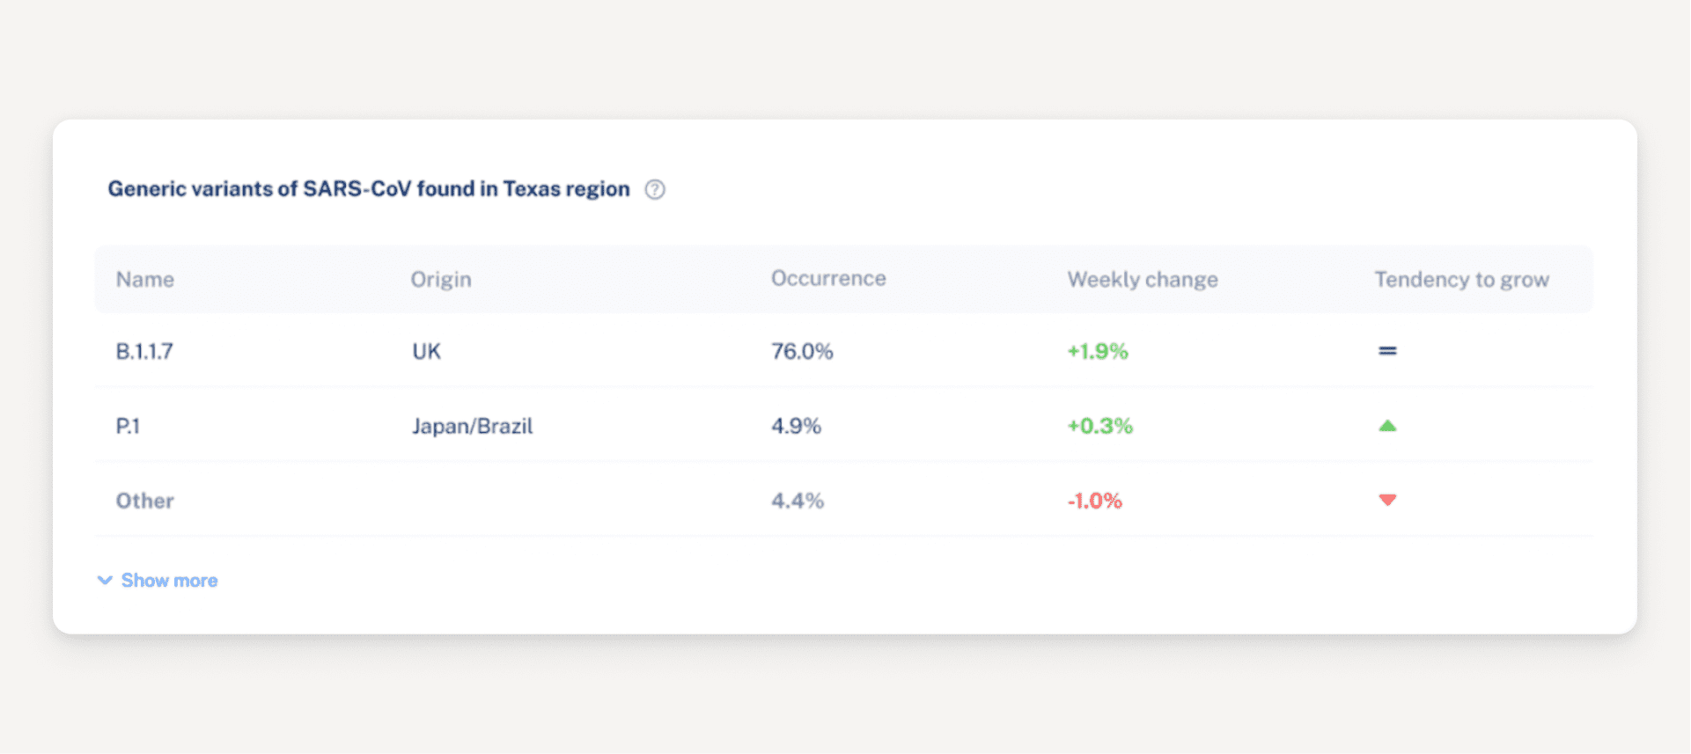
Task: Click the Weekly change header to sort
Action: (1143, 280)
